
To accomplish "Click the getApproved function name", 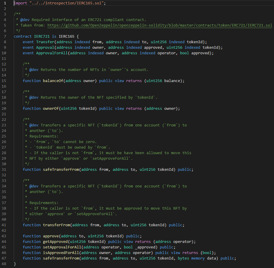I will [x=56, y=242].
